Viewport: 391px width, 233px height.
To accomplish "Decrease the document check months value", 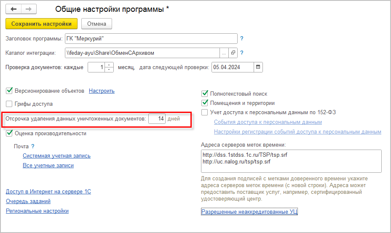I will (110, 70).
